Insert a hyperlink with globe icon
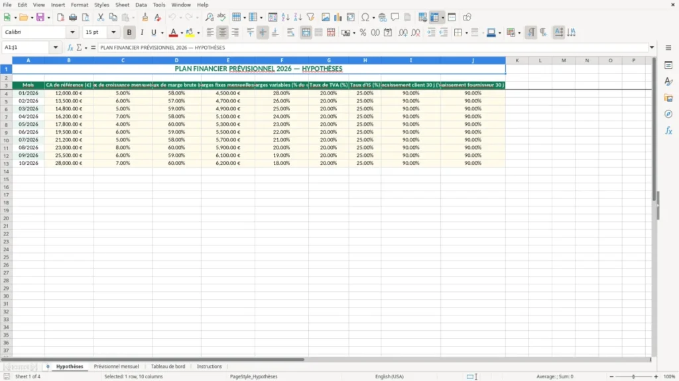This screenshot has width=679, height=381. coord(383,17)
